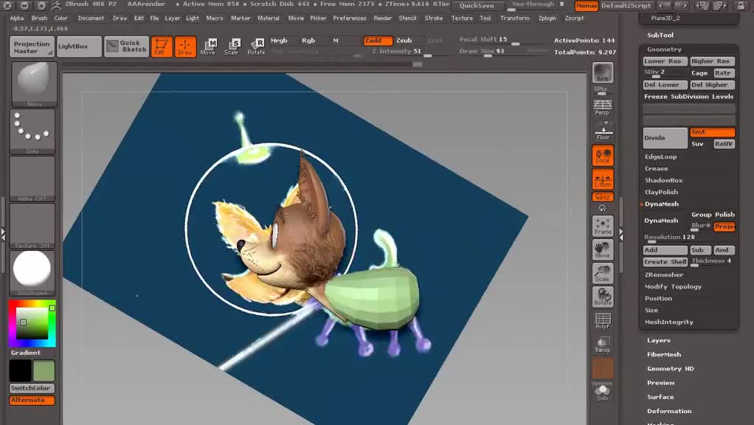Viewport: 754px width, 425px height.
Task: Open the Render menu
Action: [383, 18]
